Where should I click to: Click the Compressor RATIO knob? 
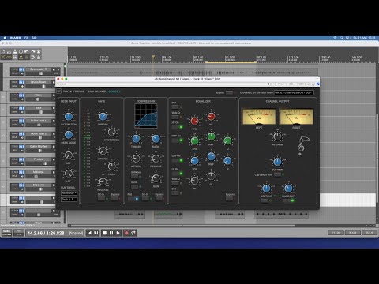tap(156, 139)
